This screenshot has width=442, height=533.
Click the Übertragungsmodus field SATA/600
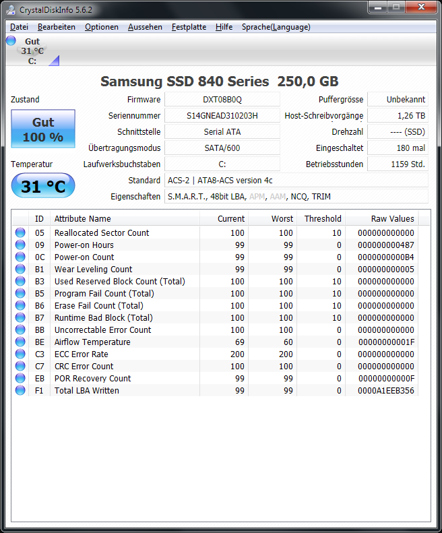(x=222, y=148)
